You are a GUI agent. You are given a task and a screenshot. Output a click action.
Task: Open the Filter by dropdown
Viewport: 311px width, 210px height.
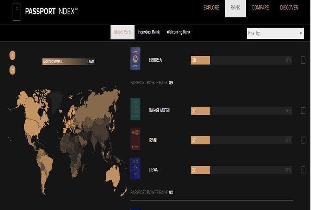pos(275,33)
